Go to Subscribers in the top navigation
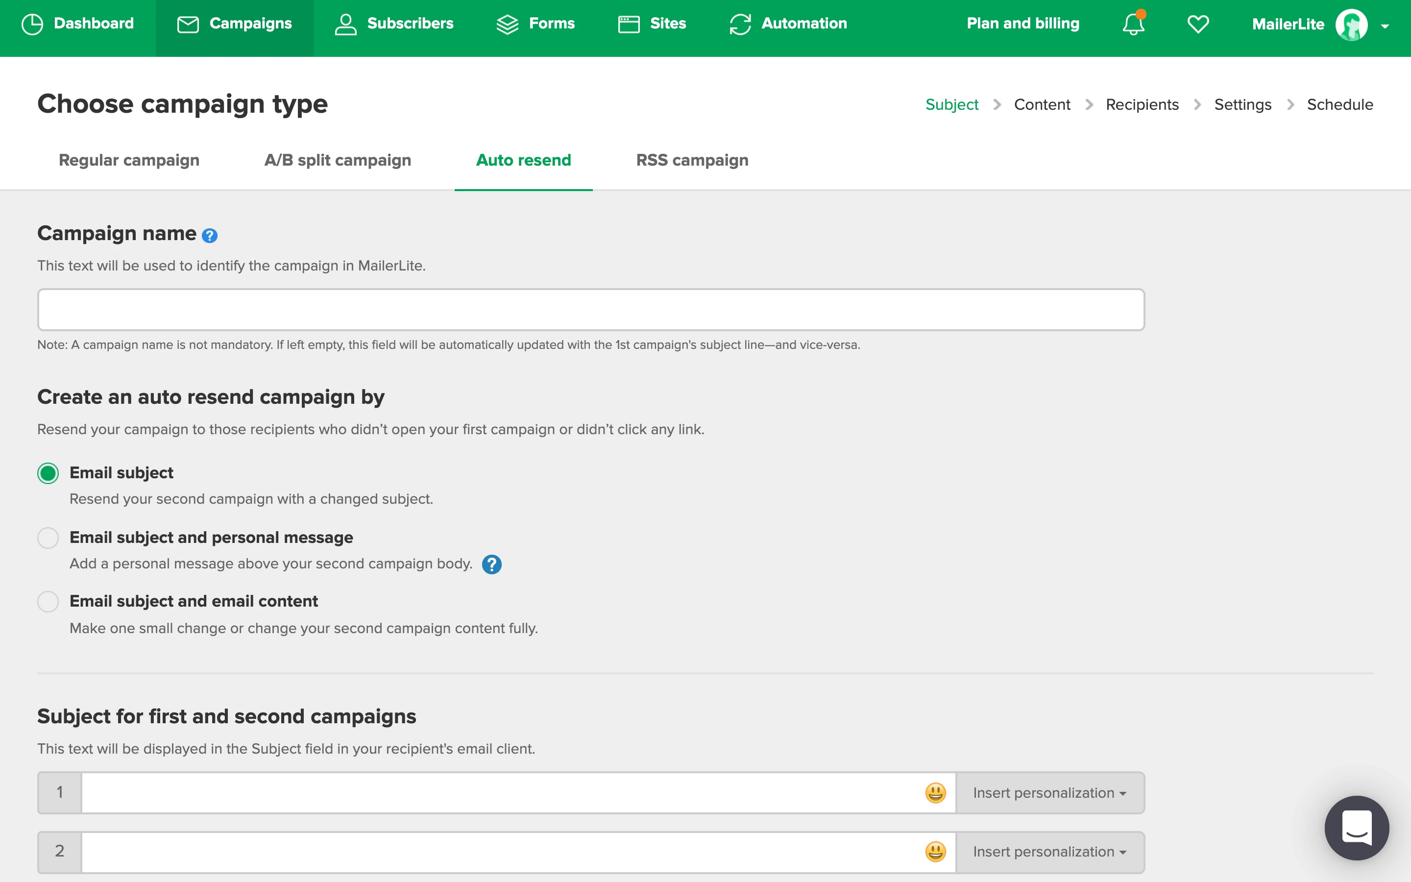Image resolution: width=1411 pixels, height=882 pixels. point(394,24)
